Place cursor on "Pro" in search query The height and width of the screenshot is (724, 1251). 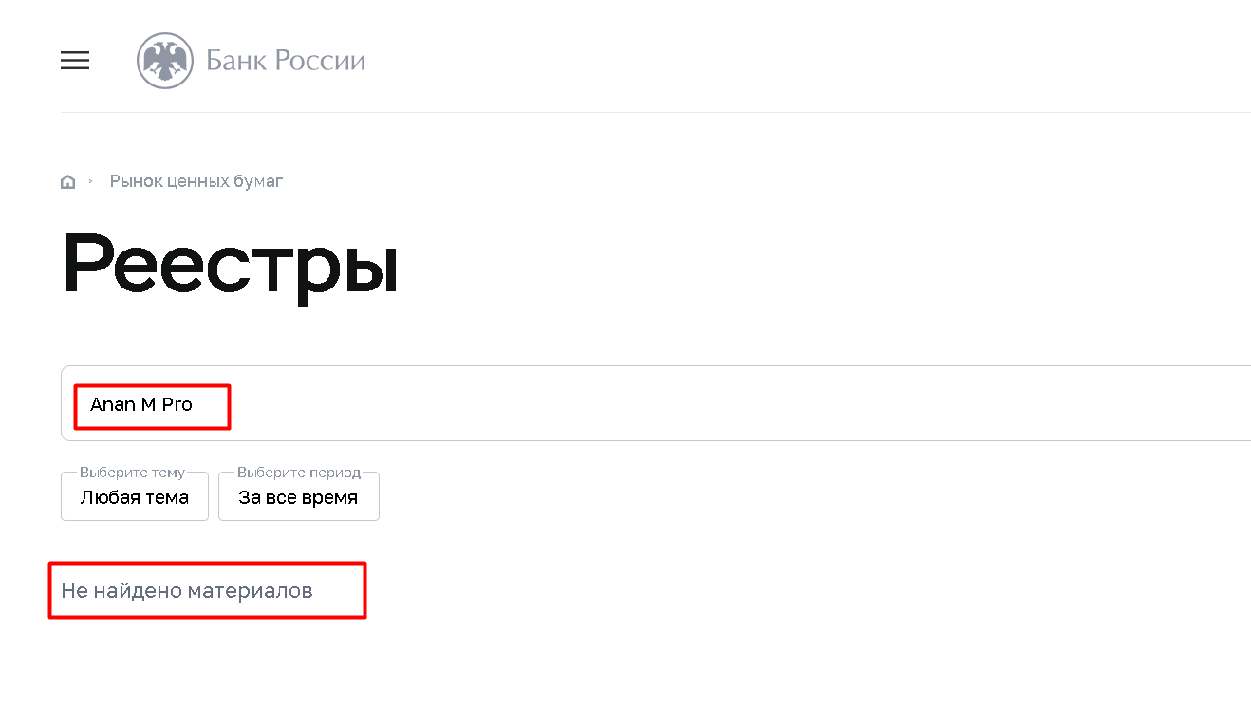click(x=177, y=404)
